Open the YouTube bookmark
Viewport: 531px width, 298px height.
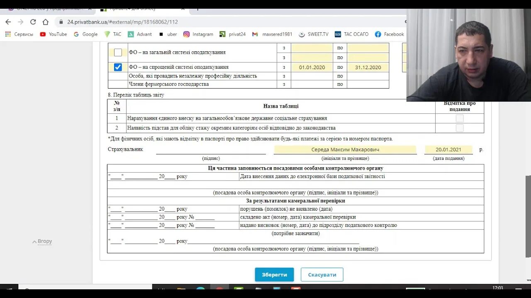pos(54,34)
